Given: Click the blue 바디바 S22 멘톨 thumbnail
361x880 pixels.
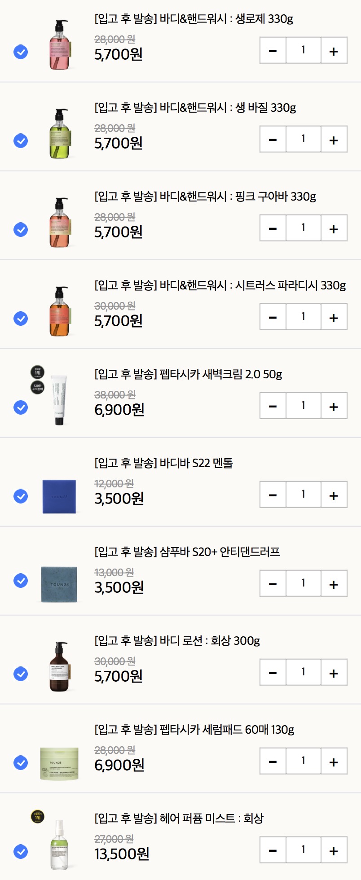Looking at the screenshot, I should (59, 496).
